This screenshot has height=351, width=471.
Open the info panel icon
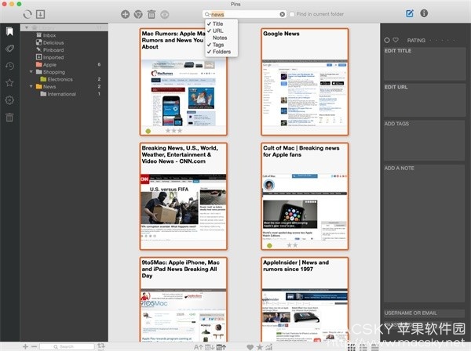pos(424,13)
